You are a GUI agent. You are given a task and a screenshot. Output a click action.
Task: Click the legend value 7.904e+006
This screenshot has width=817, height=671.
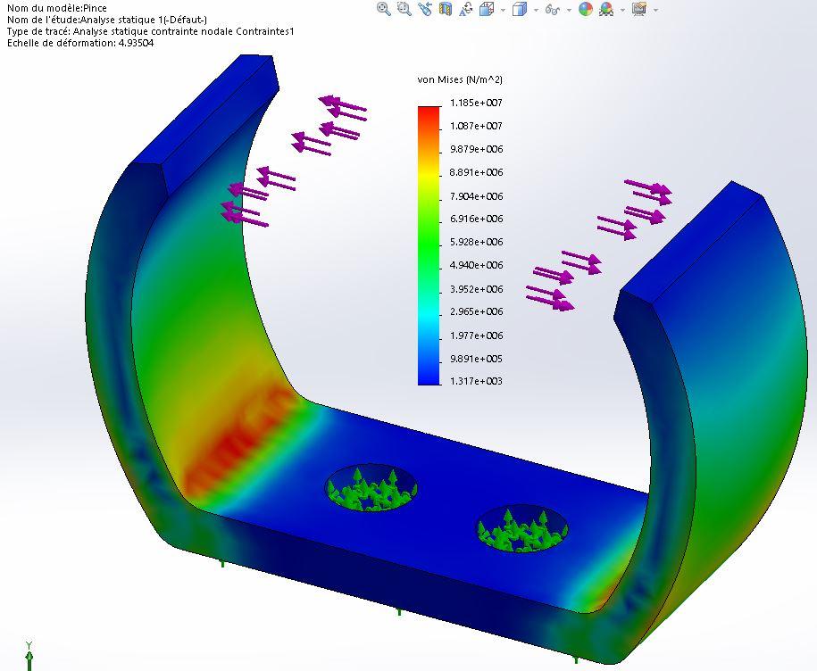[476, 196]
